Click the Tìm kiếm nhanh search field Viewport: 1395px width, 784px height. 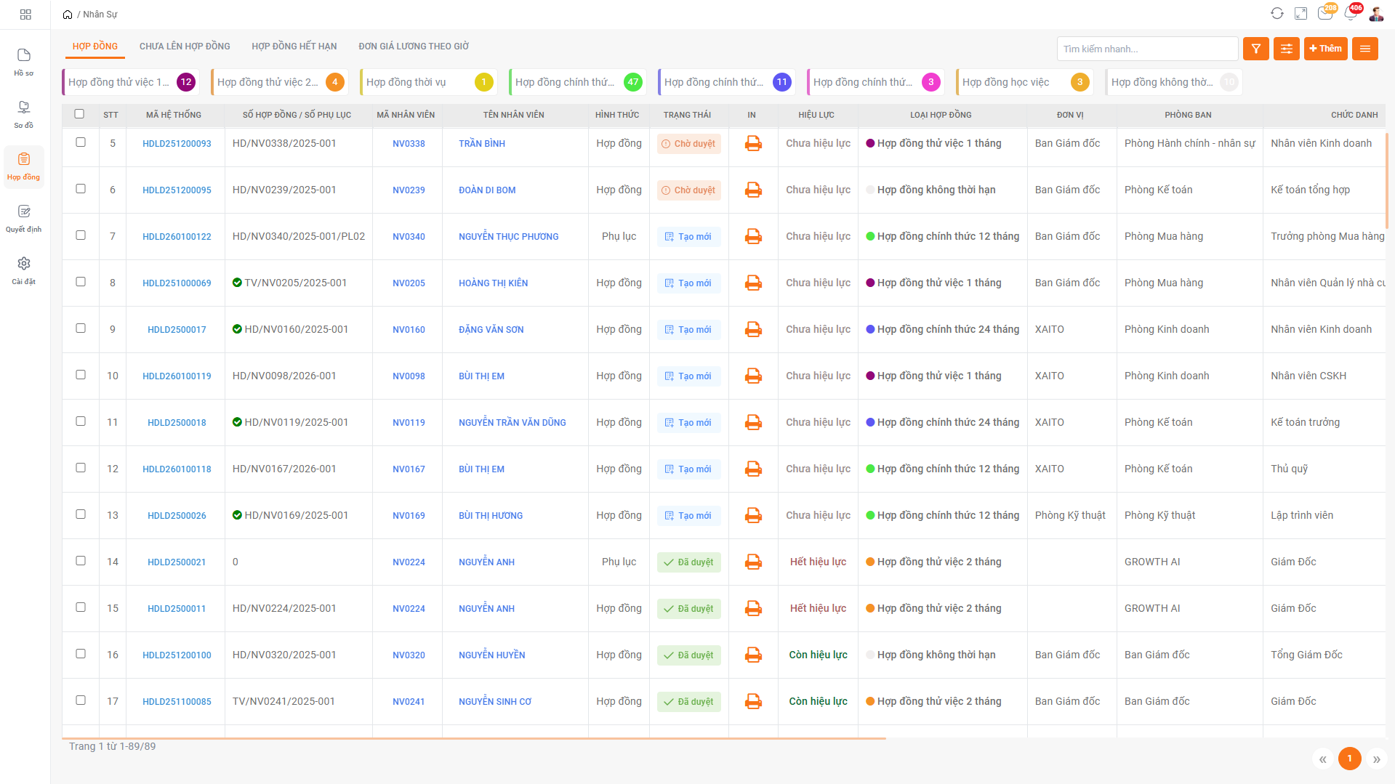(1146, 49)
